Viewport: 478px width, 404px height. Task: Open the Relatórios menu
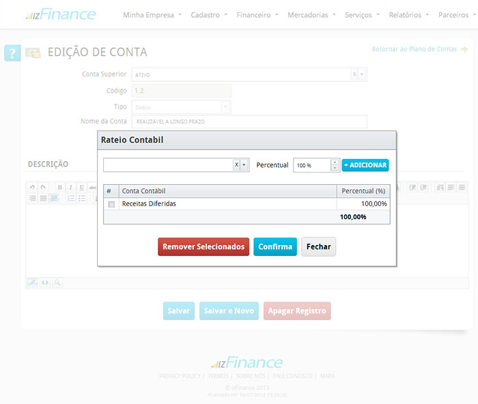(409, 15)
